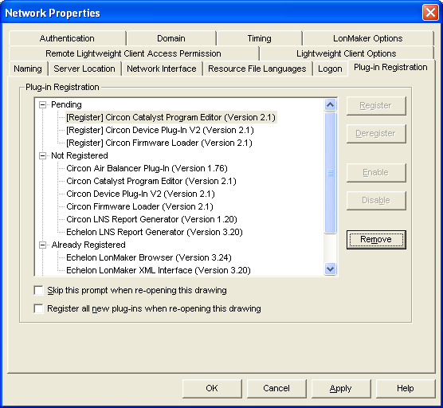Select pending [Register] Circon Device Plug-In V2

(x=160, y=130)
